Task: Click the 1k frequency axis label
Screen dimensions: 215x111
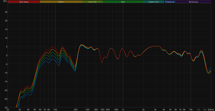Action: (123, 110)
